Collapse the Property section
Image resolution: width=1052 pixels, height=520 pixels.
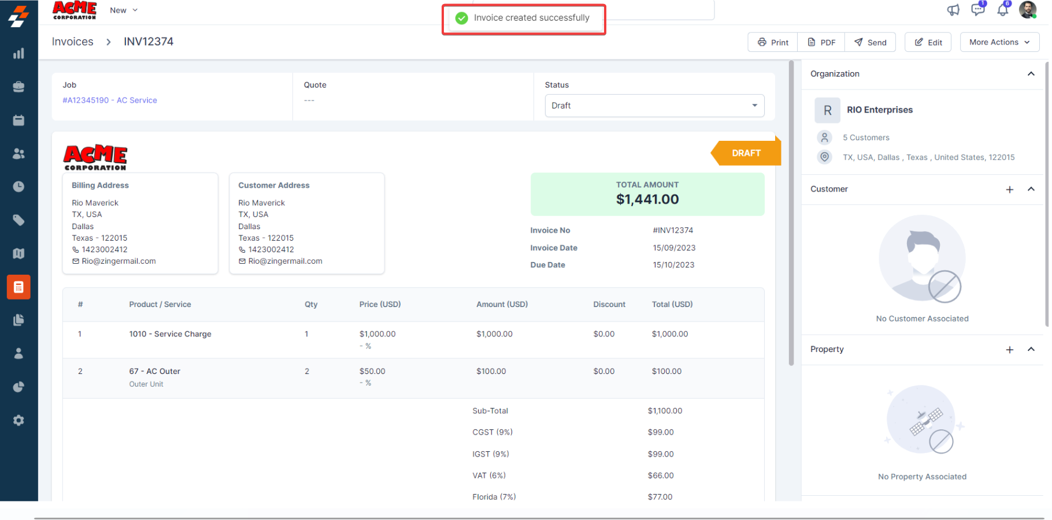(x=1031, y=349)
